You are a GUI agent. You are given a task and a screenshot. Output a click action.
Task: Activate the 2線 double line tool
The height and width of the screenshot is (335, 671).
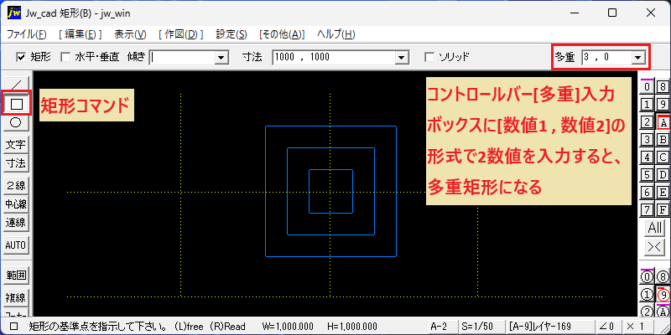(16, 185)
